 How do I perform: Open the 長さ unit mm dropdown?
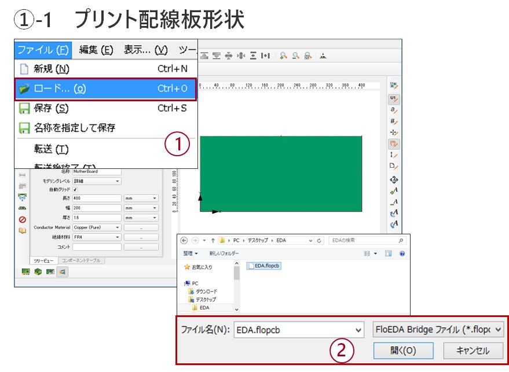pos(141,198)
